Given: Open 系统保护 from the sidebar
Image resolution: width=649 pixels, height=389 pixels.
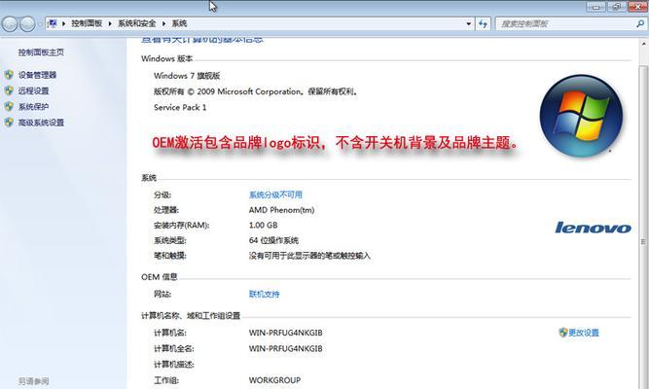Looking at the screenshot, I should click(x=33, y=106).
